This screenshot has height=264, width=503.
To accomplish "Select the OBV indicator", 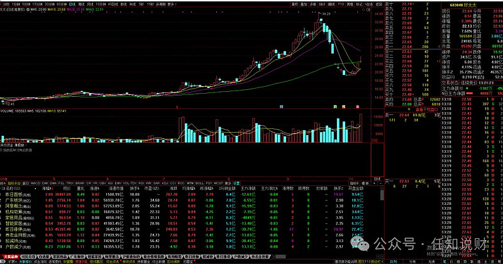I will pos(102,183).
